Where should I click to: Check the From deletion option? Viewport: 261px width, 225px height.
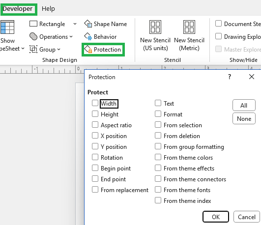coord(158,136)
